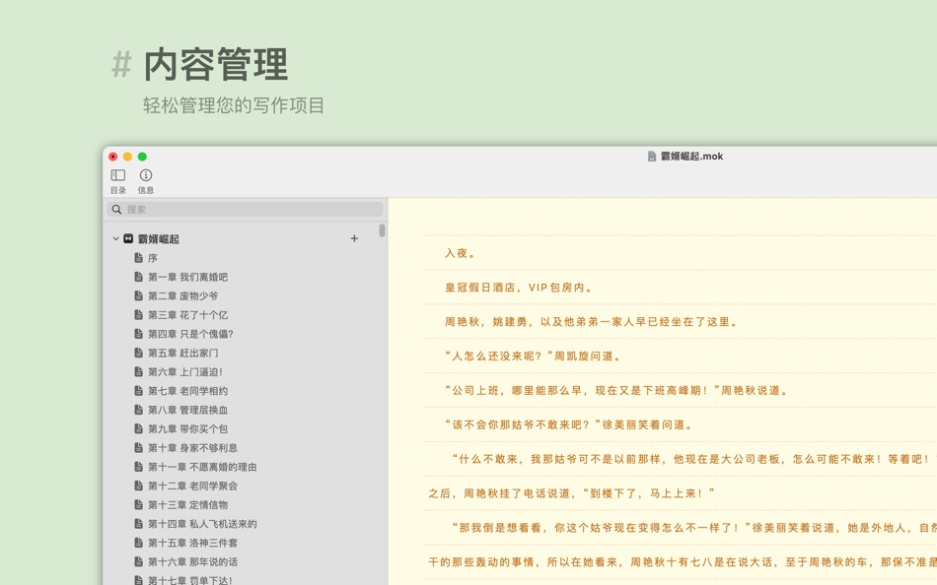Click the paragraph starting “公司上班，哪里能那么早

[x=616, y=390]
